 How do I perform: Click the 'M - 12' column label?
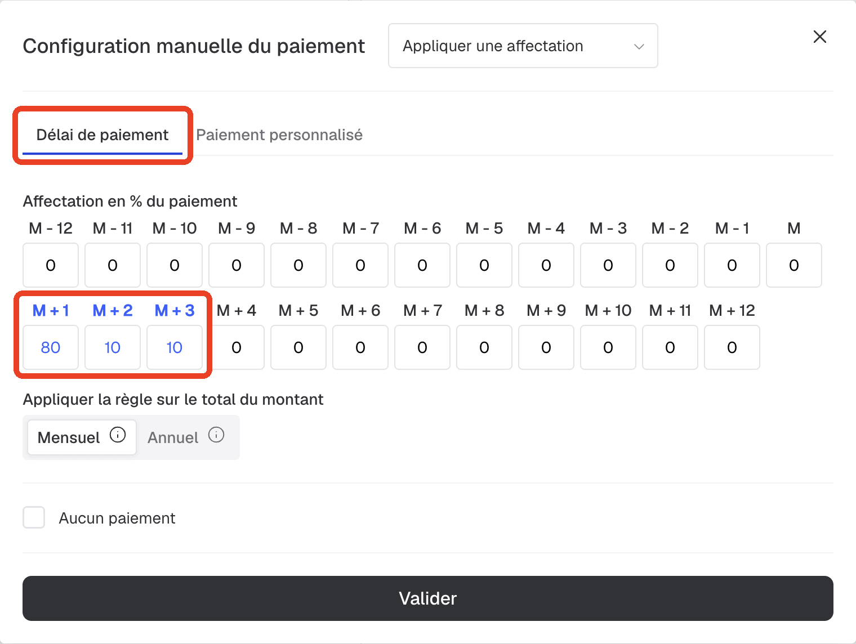pyautogui.click(x=51, y=229)
